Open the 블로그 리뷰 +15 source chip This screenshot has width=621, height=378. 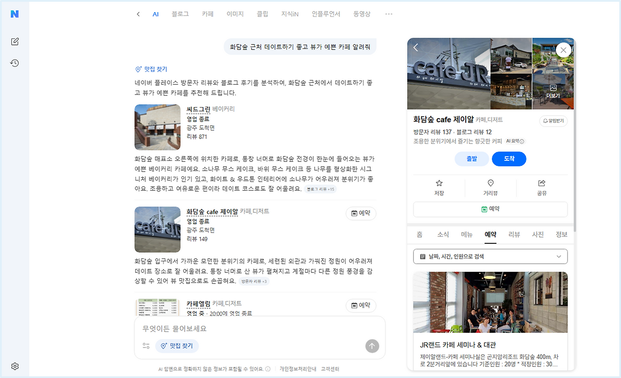(x=321, y=189)
